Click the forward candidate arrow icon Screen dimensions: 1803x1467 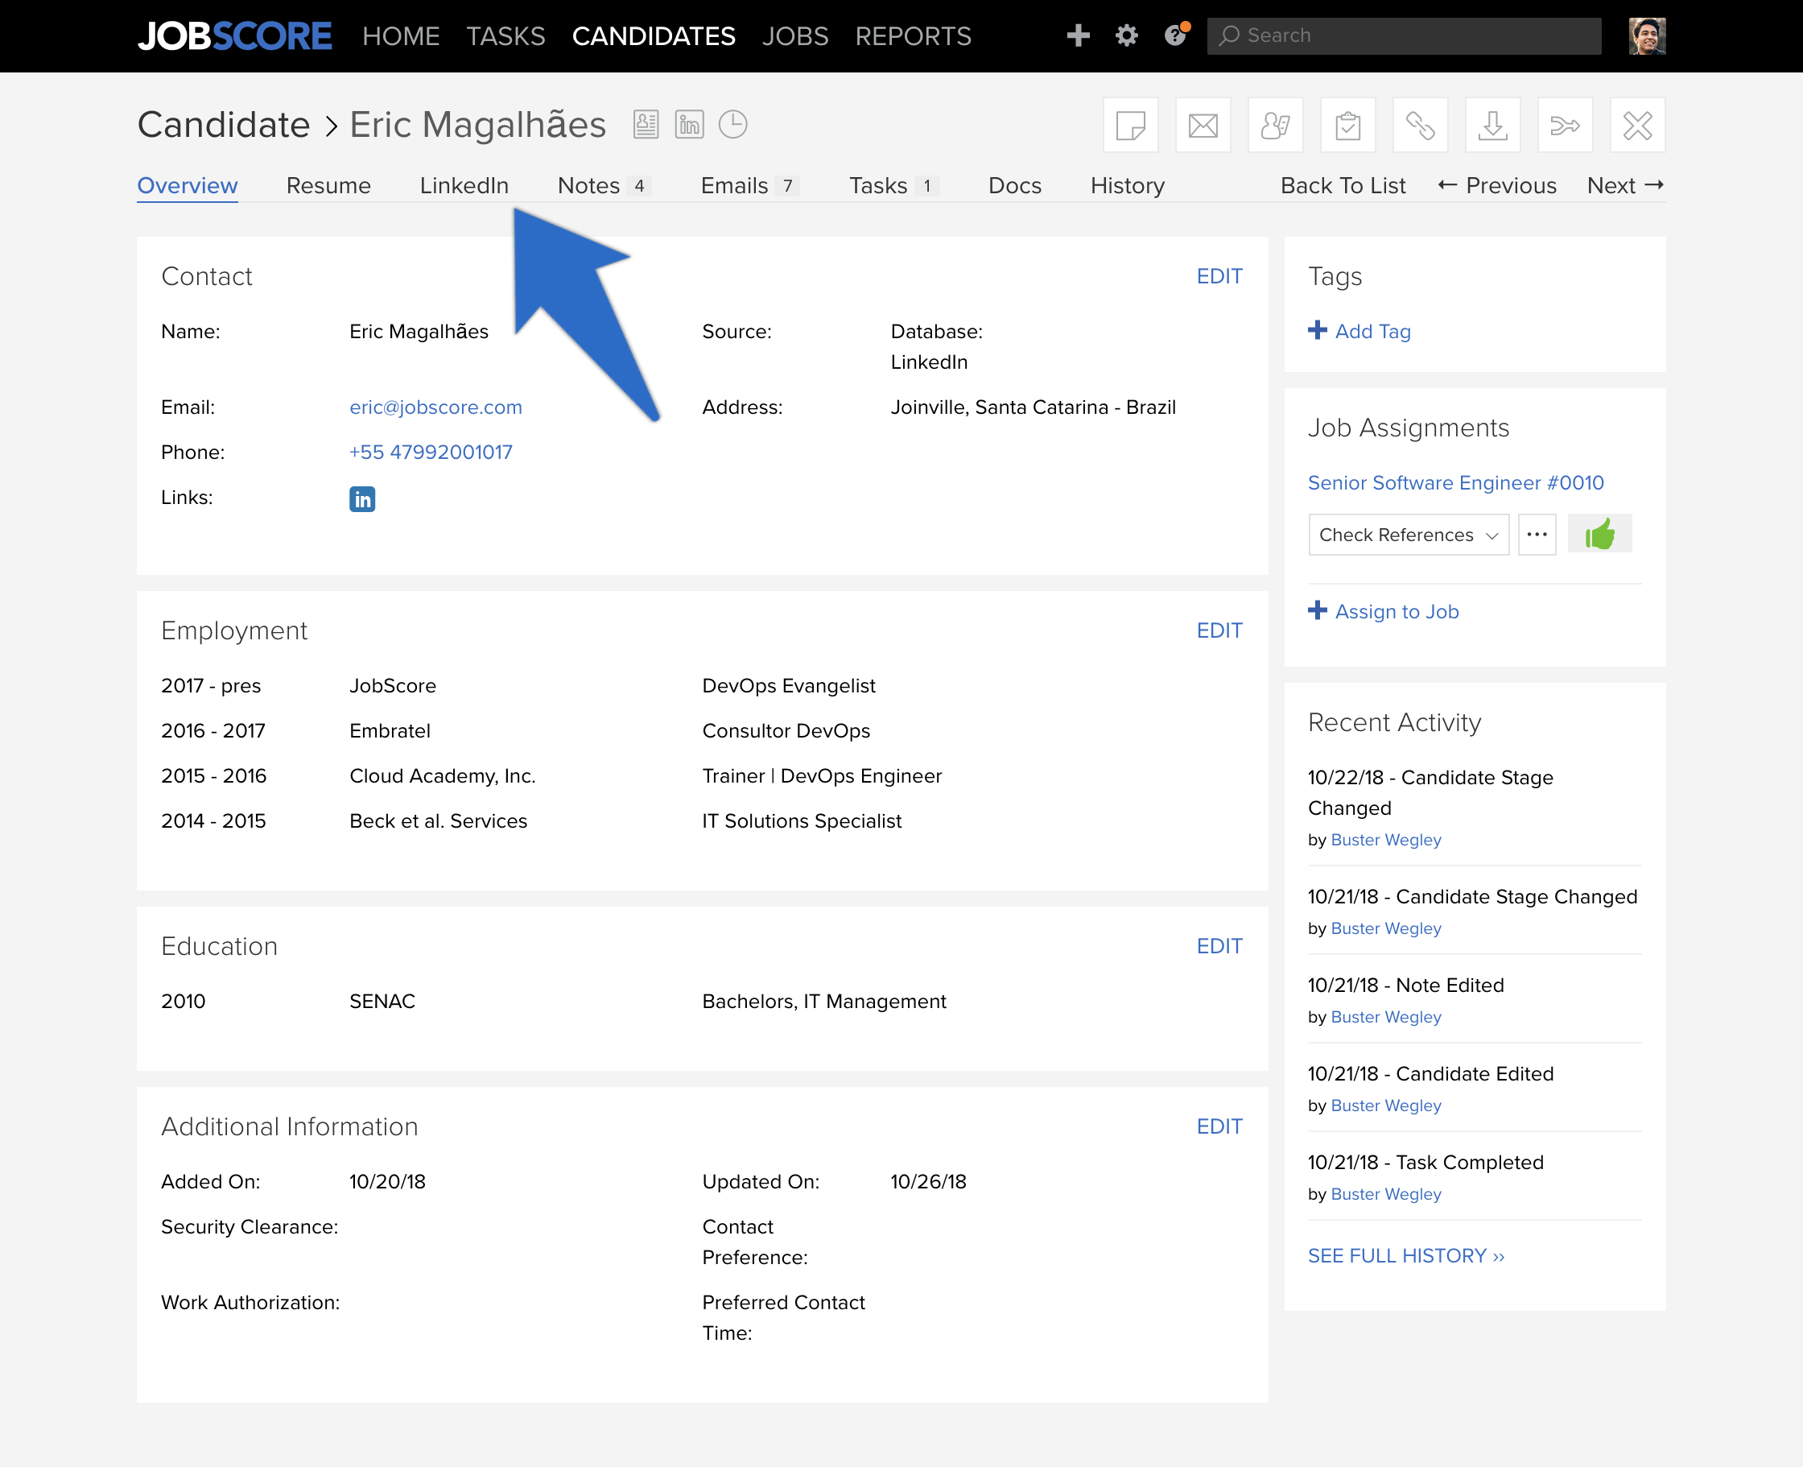pos(1565,125)
